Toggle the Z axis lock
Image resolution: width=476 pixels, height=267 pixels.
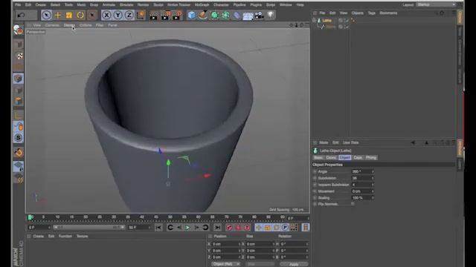click(129, 15)
